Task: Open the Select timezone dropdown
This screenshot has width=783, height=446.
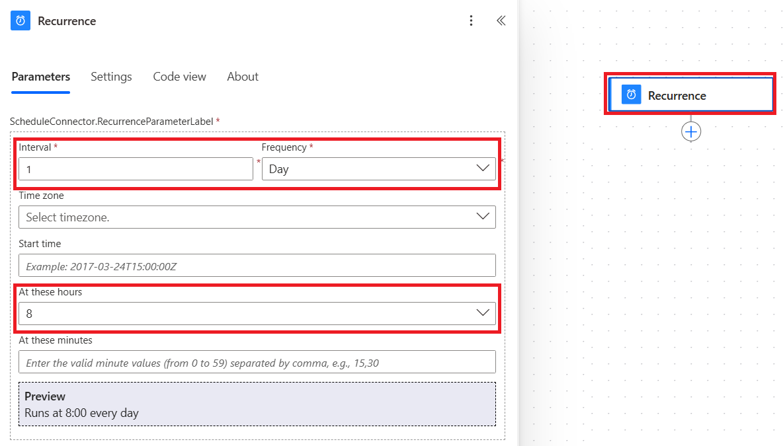Action: (258, 217)
